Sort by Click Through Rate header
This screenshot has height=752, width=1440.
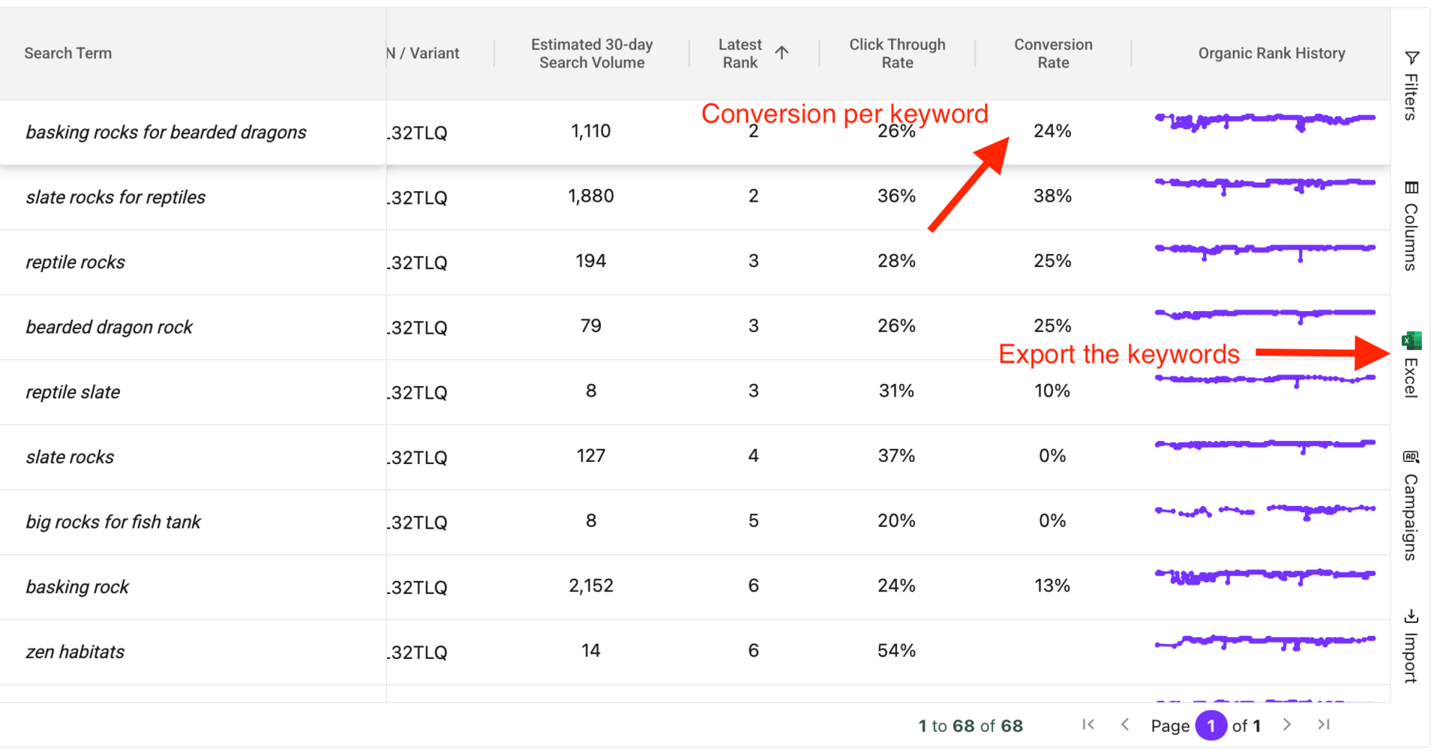click(x=897, y=53)
